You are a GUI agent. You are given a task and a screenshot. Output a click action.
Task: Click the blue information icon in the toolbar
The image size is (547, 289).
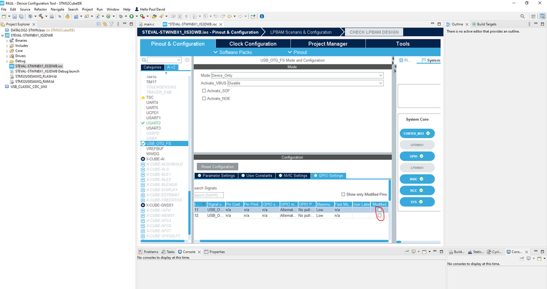click(262, 16)
